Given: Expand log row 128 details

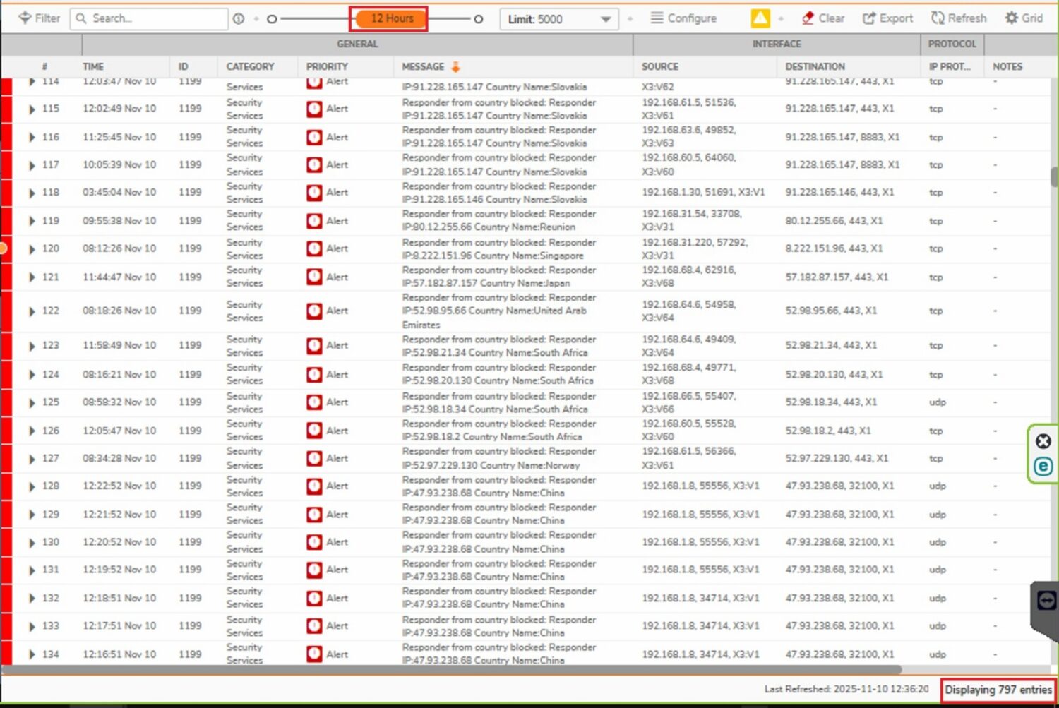Looking at the screenshot, I should click(32, 486).
